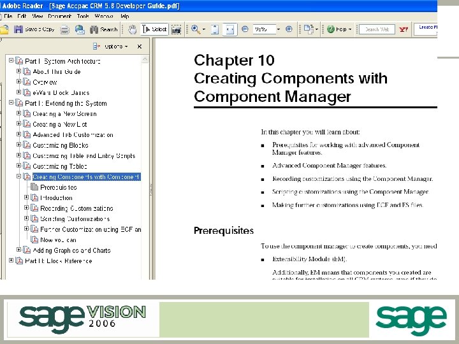Expand the Overview bookmark
The width and height of the screenshot is (459, 344).
click(x=18, y=82)
